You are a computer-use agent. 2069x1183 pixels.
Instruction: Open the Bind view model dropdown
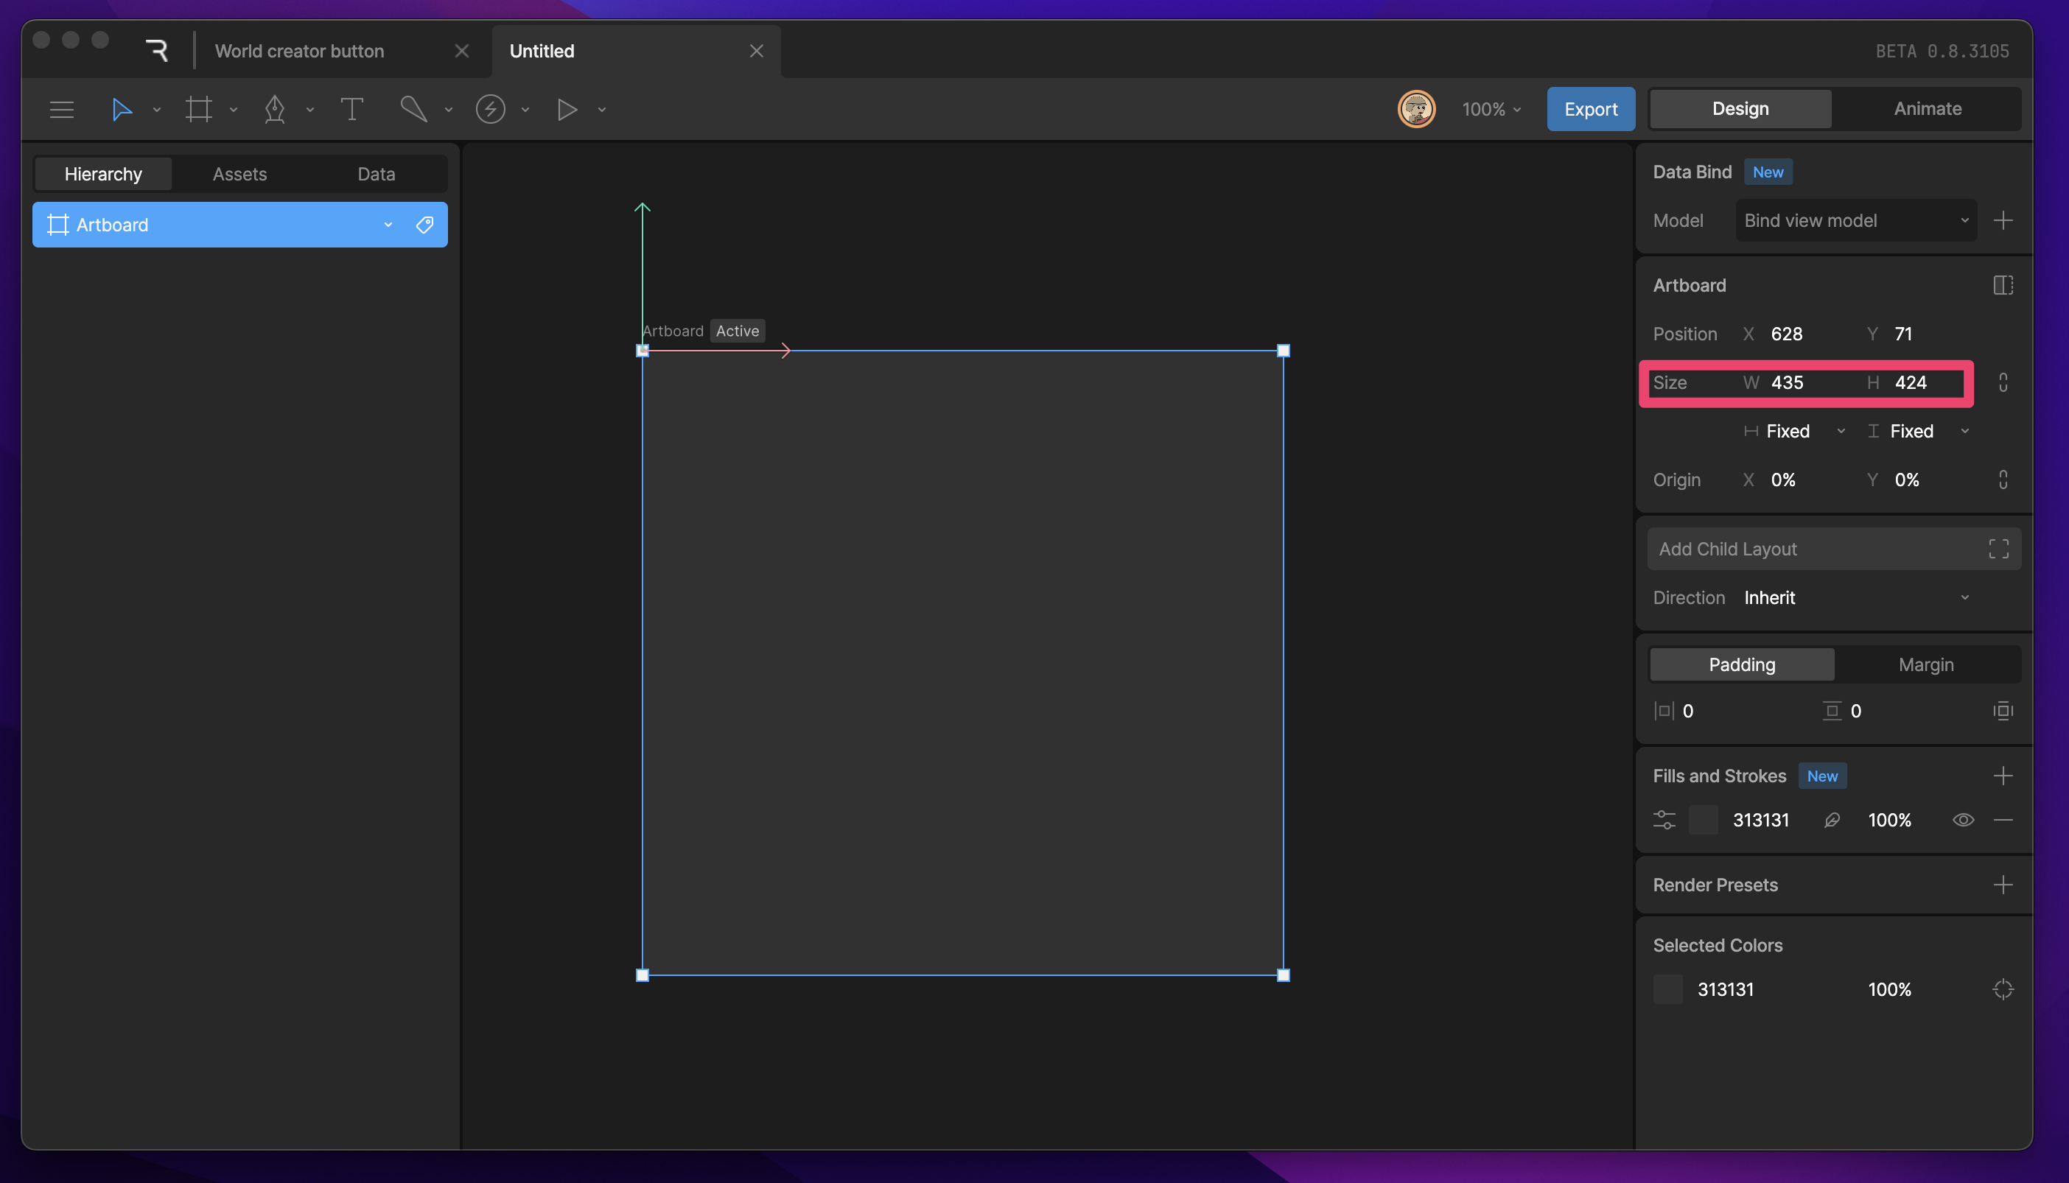pyautogui.click(x=1855, y=220)
